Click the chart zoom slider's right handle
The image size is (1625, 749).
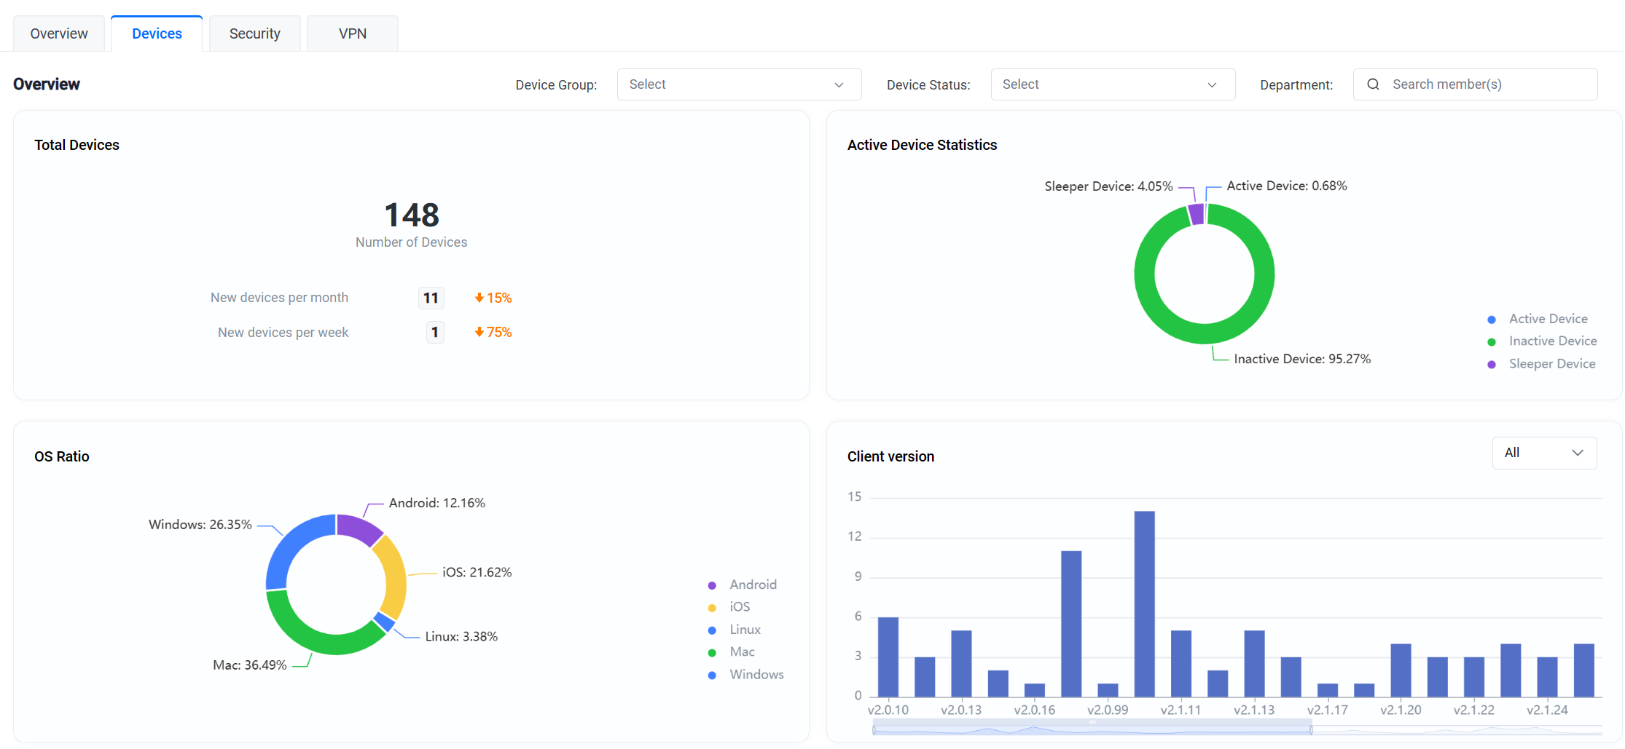pos(1311,729)
